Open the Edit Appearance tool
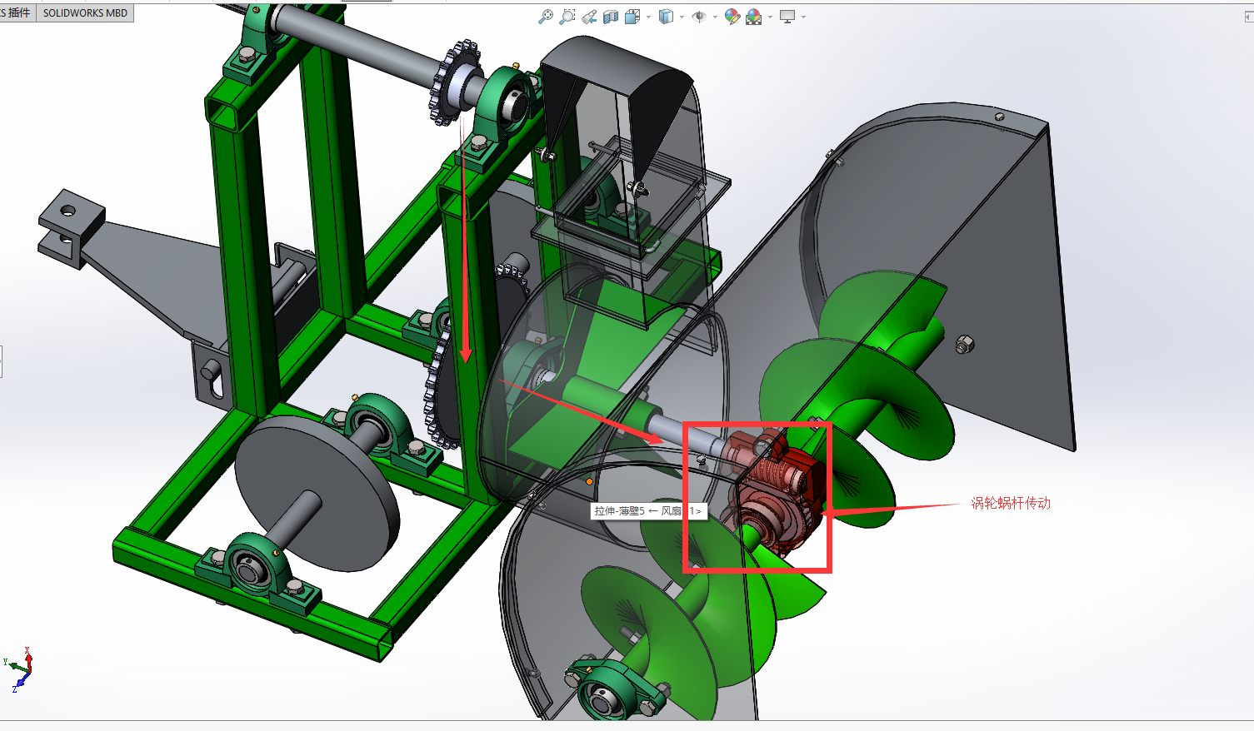1254x731 pixels. 732,17
